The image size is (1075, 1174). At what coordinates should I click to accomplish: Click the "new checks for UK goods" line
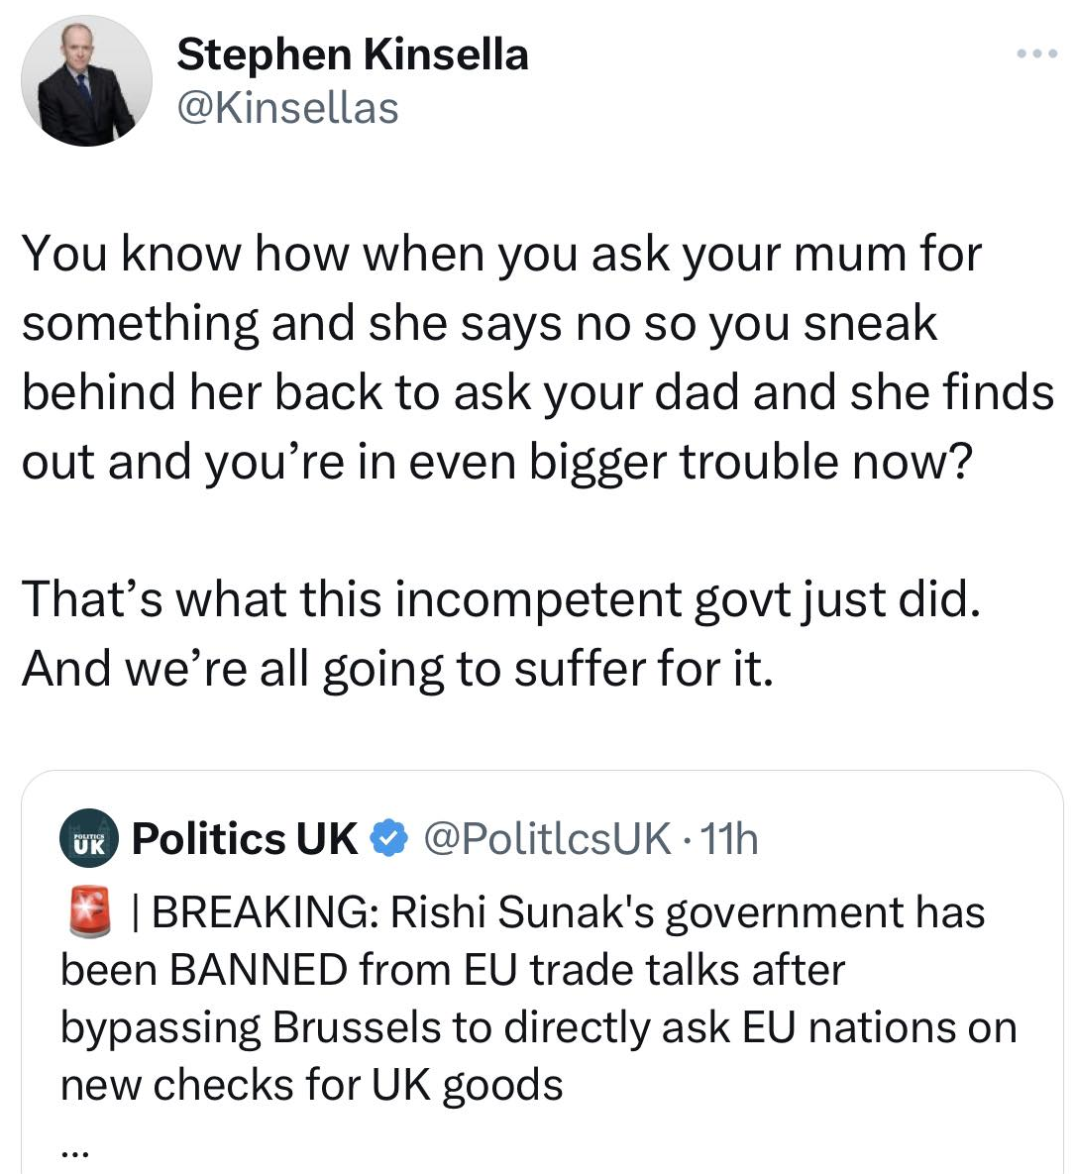[x=312, y=1085]
